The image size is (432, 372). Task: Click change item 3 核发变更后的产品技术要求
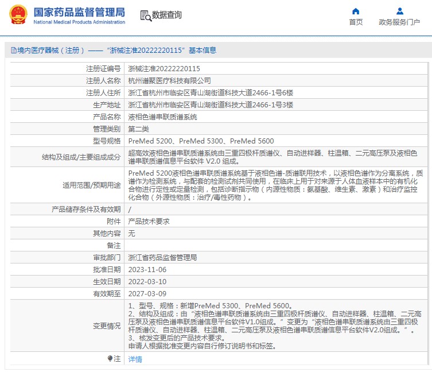[177, 338]
